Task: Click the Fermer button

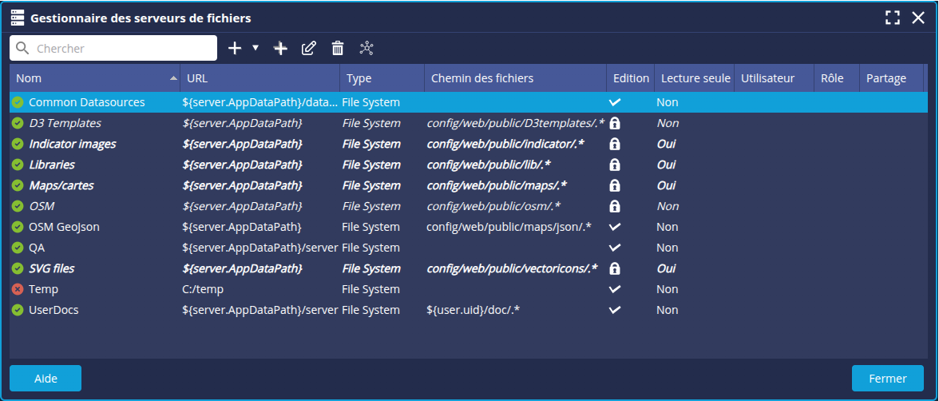Action: (x=887, y=379)
